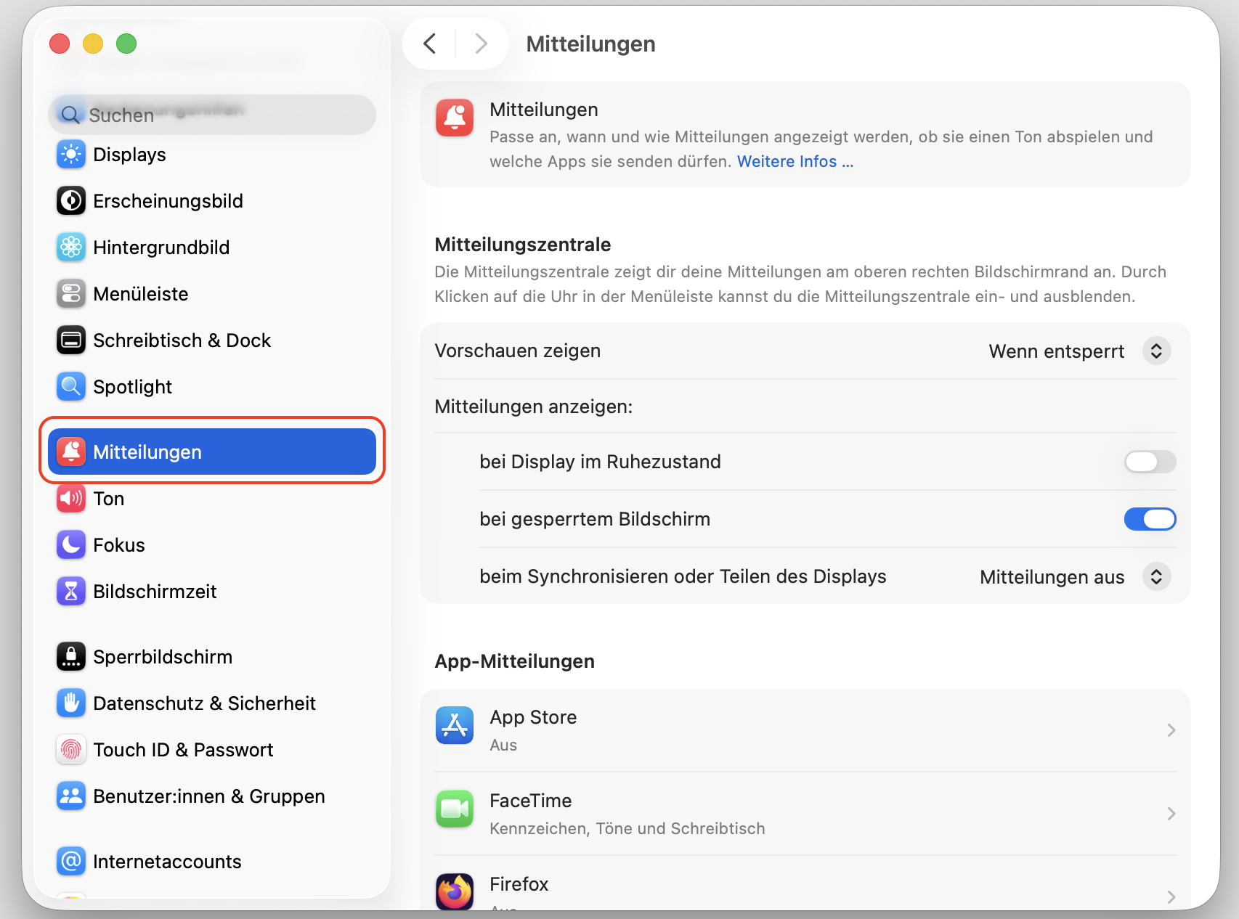Select Spotlight in sidebar

[x=212, y=387]
